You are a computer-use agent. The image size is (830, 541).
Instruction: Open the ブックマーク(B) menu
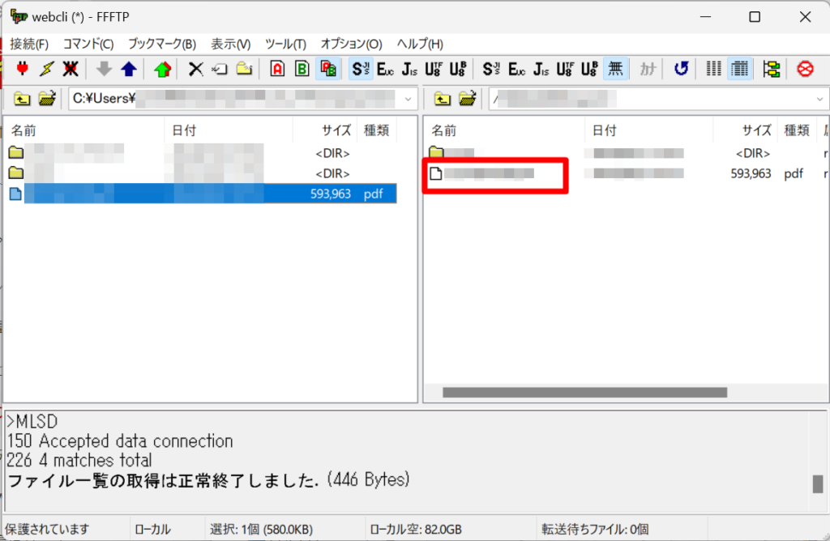(162, 44)
